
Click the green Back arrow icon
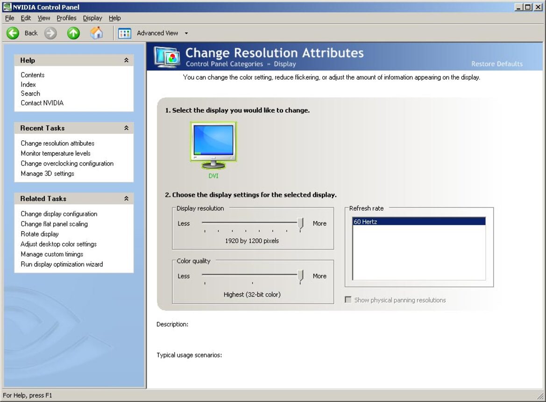[13, 33]
